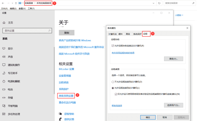Open recent locations dropdown arrow

(12, 3)
